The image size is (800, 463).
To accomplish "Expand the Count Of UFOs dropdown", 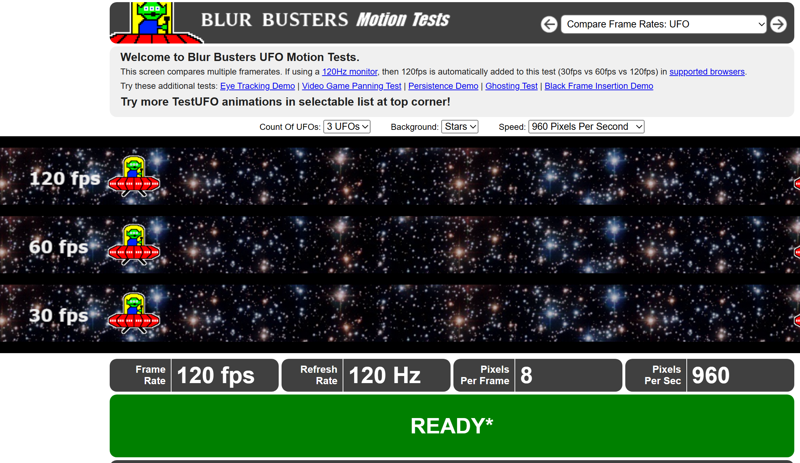I will point(347,127).
